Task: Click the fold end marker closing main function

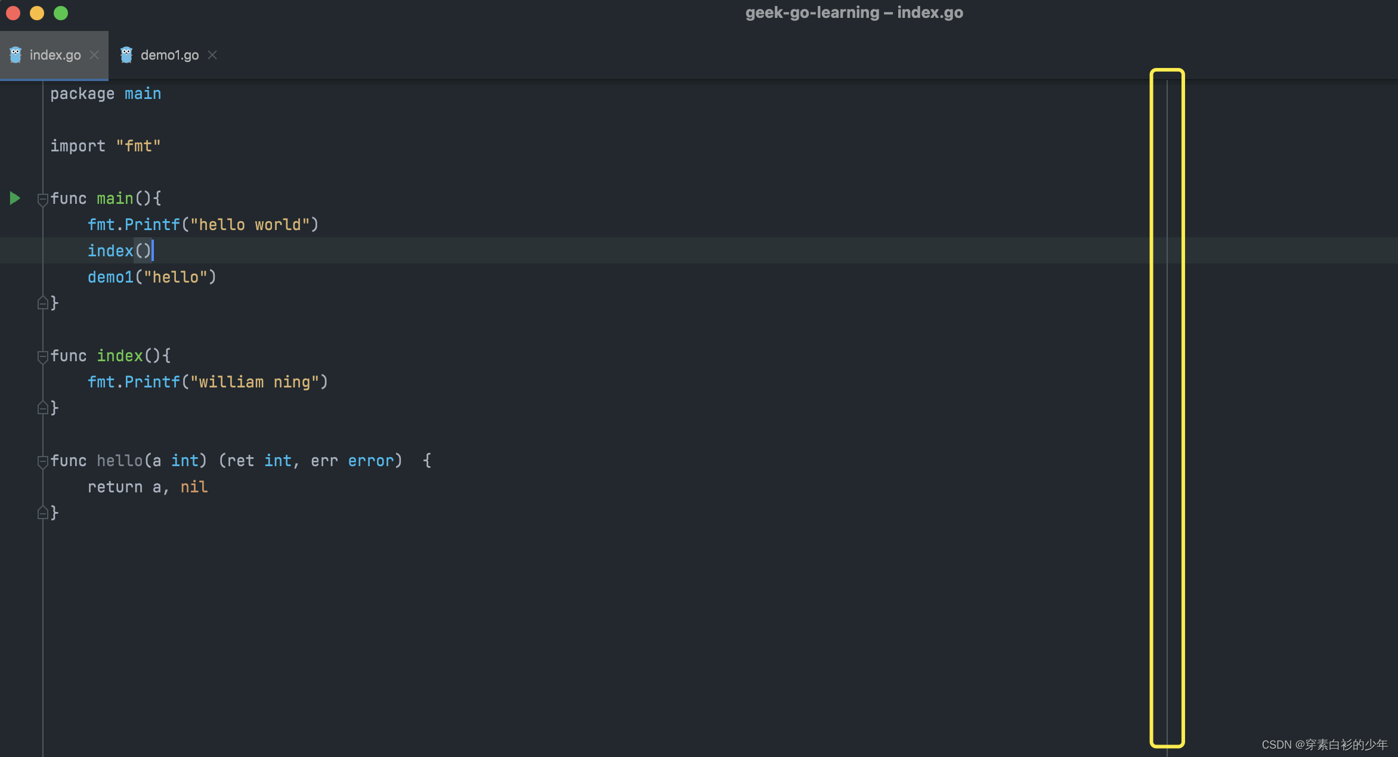Action: click(42, 303)
